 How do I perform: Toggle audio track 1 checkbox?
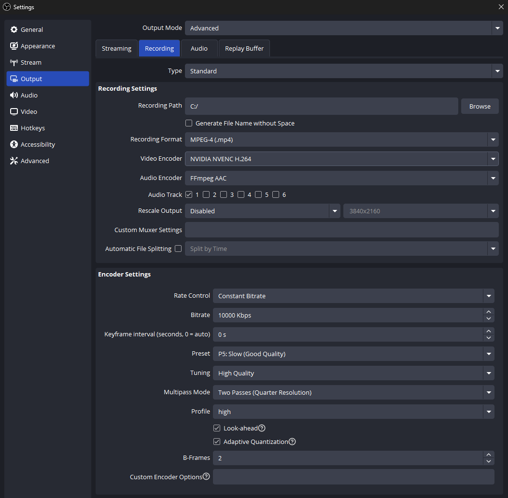pyautogui.click(x=188, y=194)
